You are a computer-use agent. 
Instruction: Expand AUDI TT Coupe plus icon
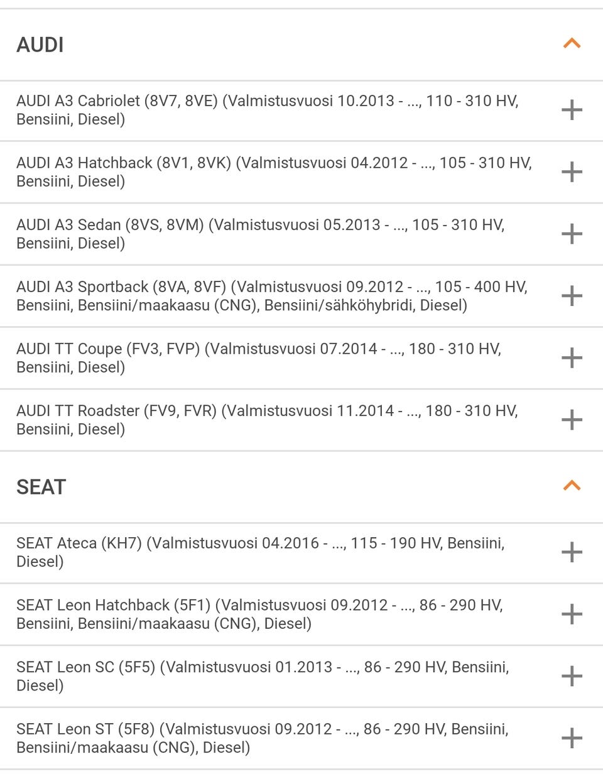coord(572,358)
